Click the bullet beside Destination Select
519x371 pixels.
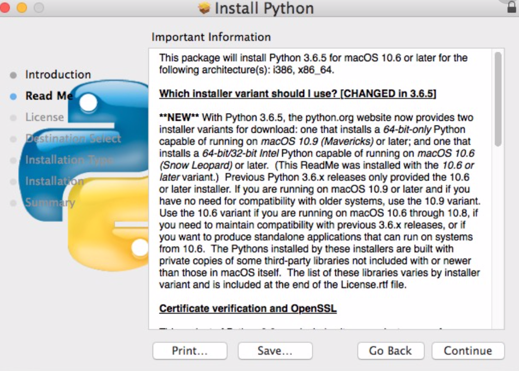[x=12, y=138]
